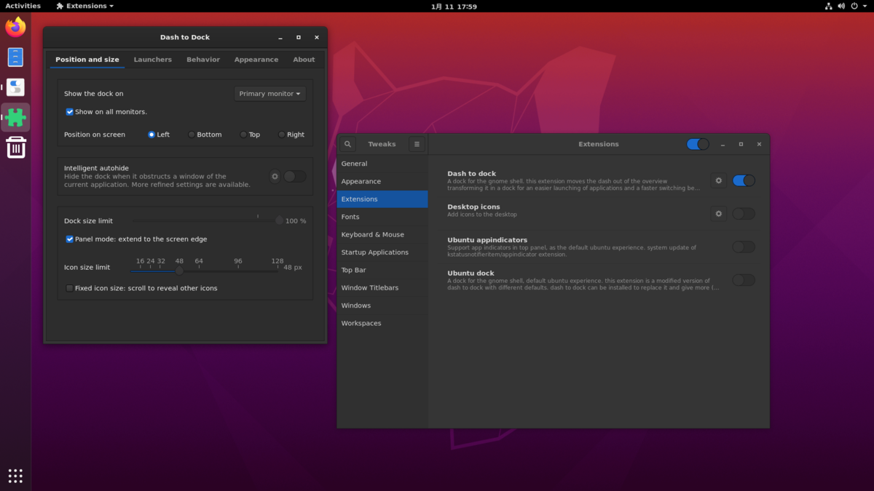Viewport: 874px width, 491px height.
Task: Open General in Tweaks sidebar
Action: tap(382, 164)
